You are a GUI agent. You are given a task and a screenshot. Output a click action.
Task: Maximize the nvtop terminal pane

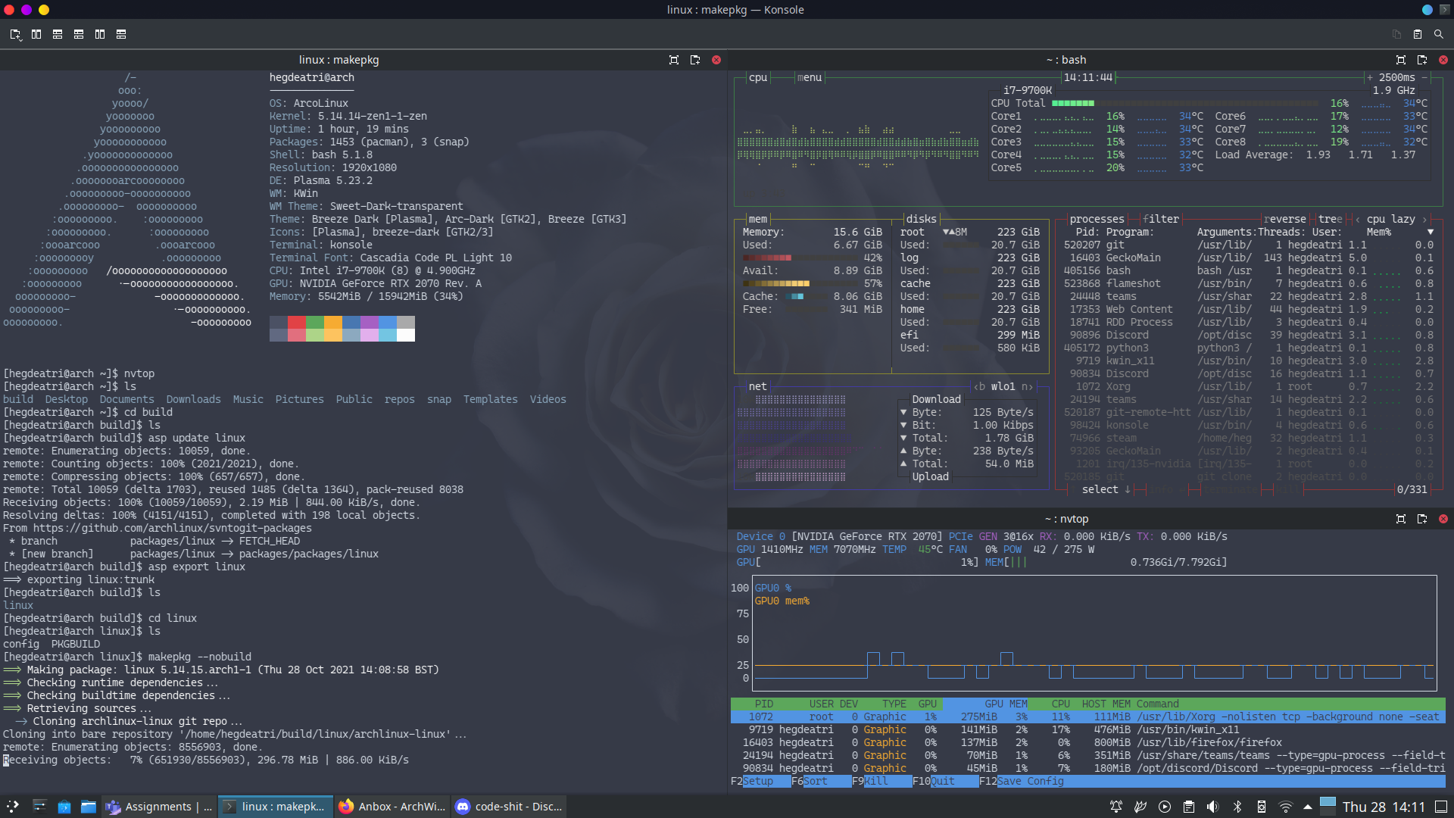pyautogui.click(x=1400, y=519)
